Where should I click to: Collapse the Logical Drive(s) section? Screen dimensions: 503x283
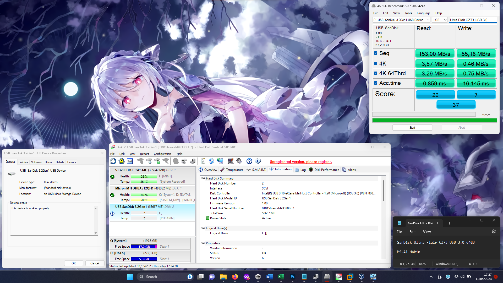pos(203,228)
